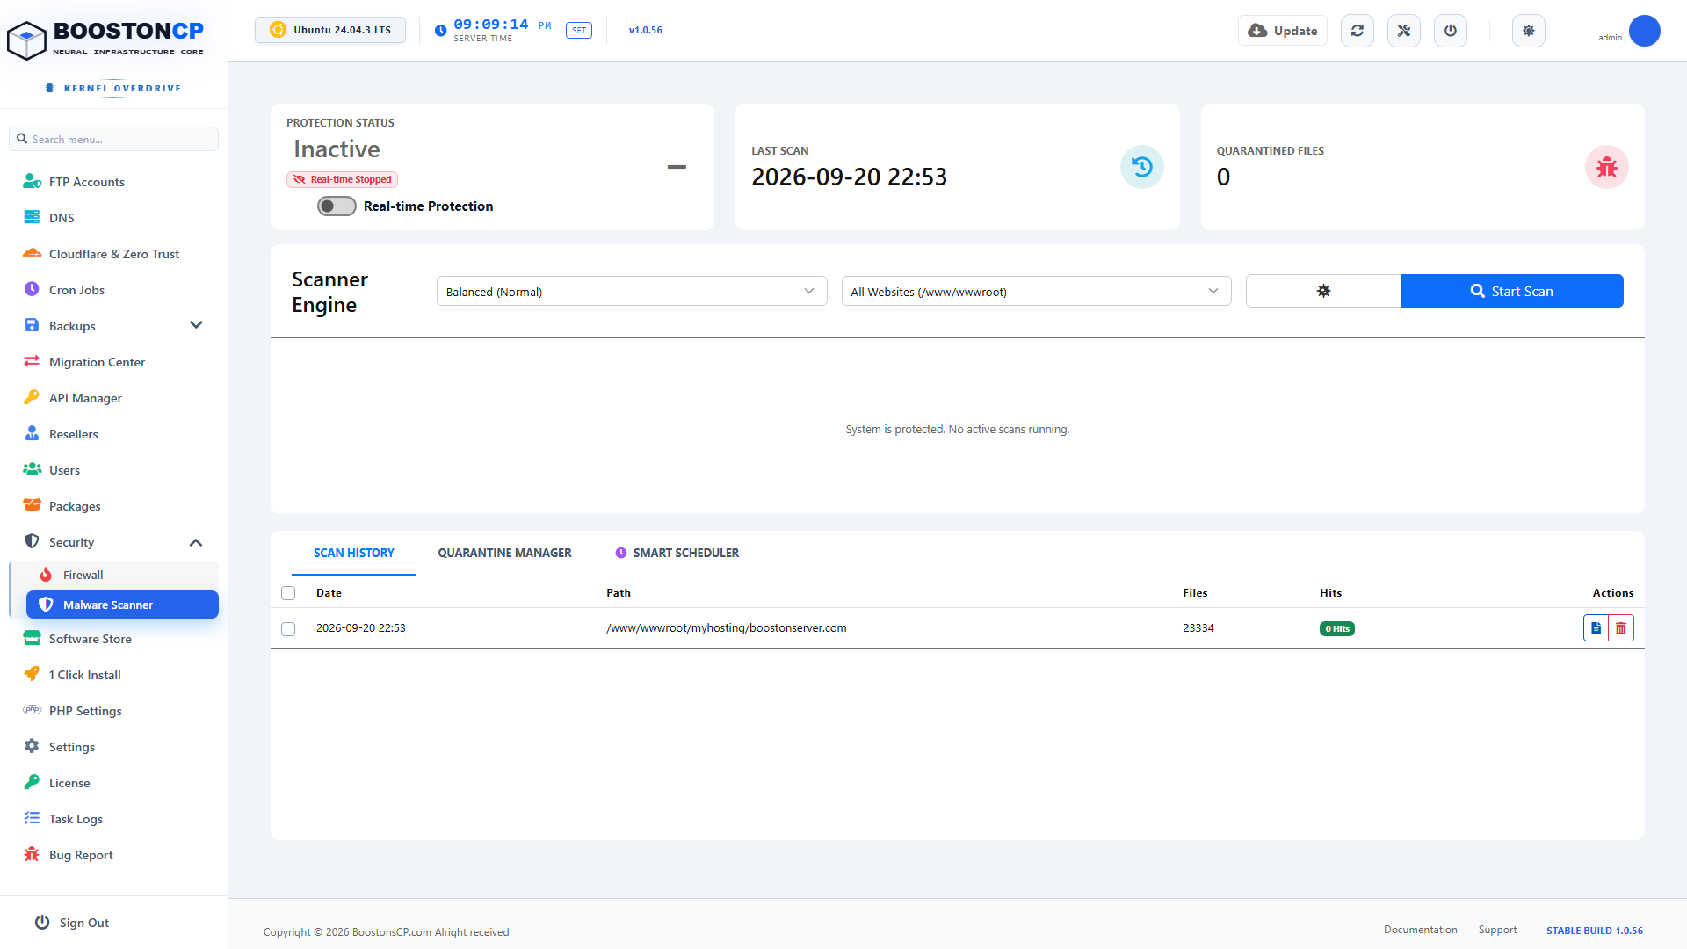Click the power icon in header

1451,31
